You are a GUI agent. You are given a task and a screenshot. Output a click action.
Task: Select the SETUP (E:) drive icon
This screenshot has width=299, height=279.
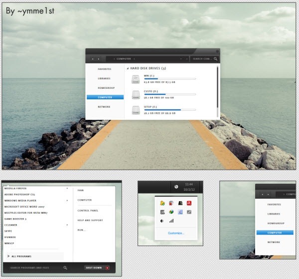[x=136, y=110]
